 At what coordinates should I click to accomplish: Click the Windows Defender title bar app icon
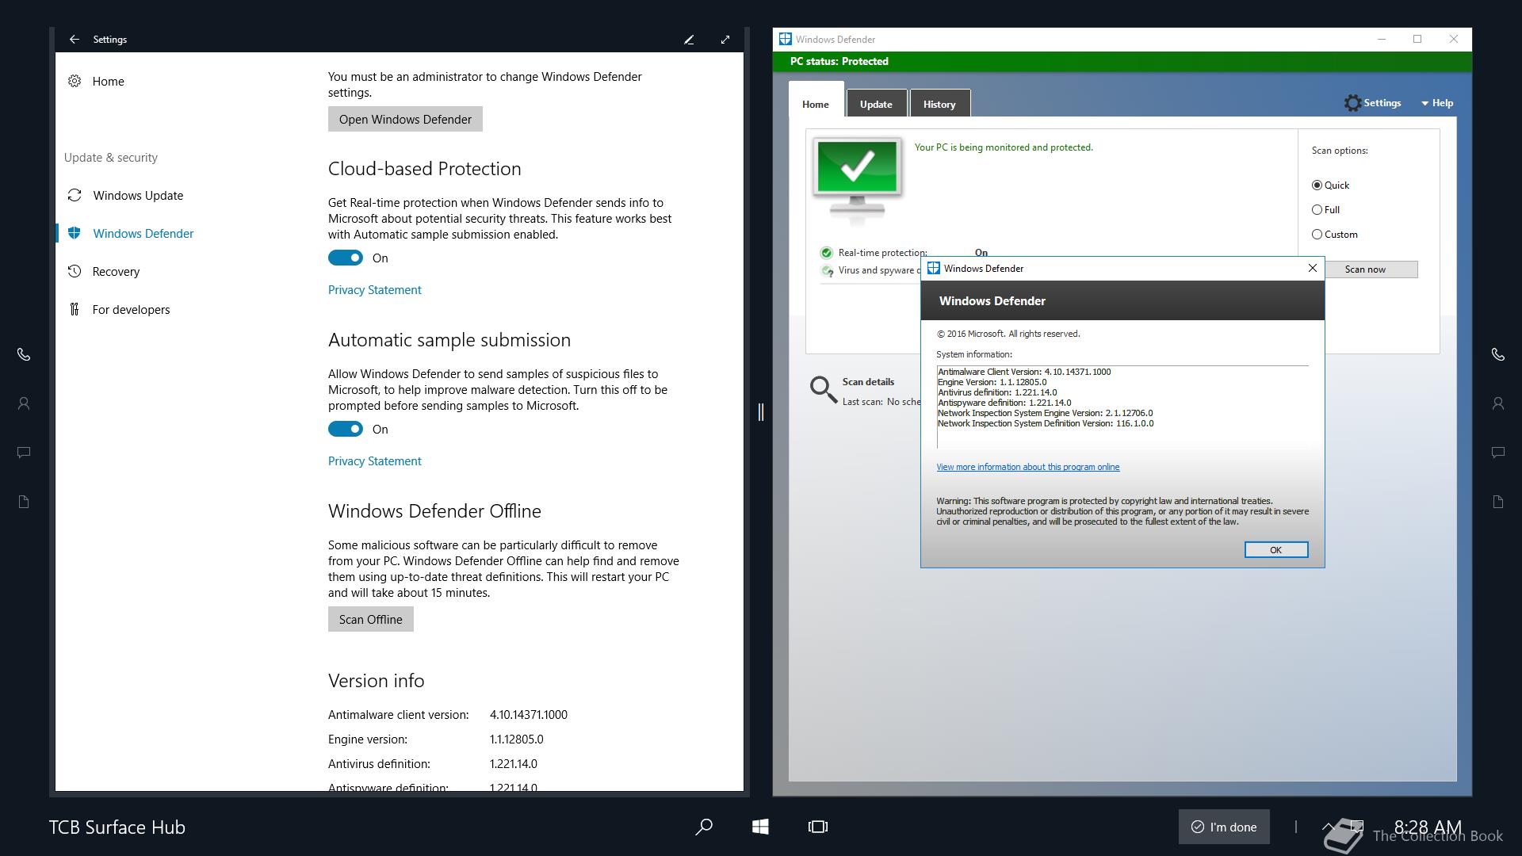pos(785,39)
